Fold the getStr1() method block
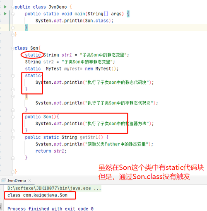This screenshot has height=211, width=207. (x=13, y=138)
